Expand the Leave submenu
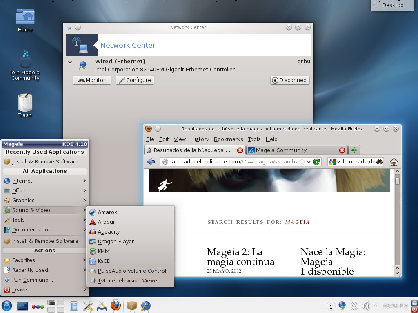Screen dimensions: 418x313 pos(45,290)
